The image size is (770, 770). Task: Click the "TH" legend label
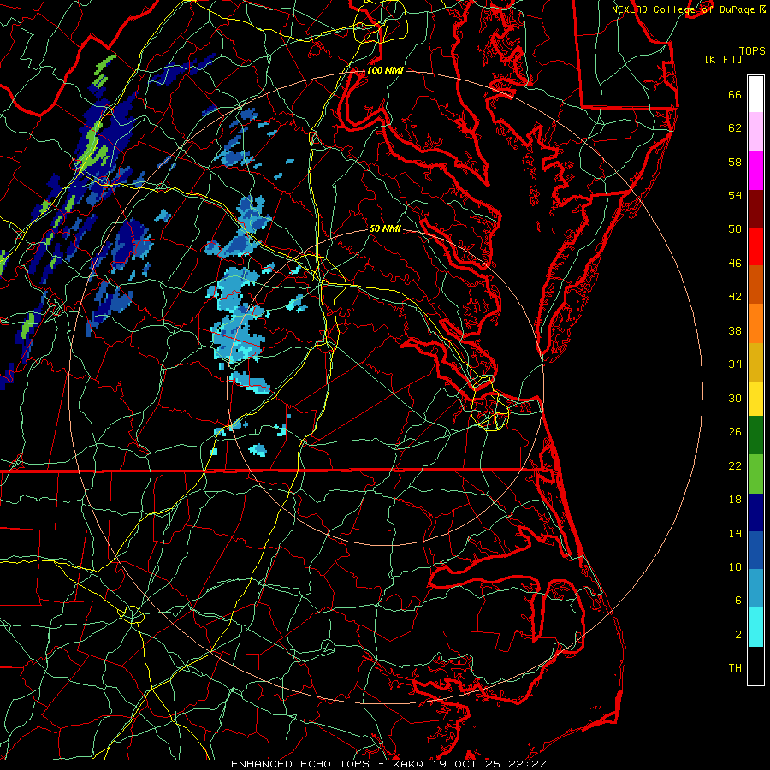pyautogui.click(x=735, y=668)
